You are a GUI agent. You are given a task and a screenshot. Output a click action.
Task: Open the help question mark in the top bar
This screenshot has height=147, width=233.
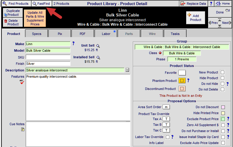[x=211, y=4]
